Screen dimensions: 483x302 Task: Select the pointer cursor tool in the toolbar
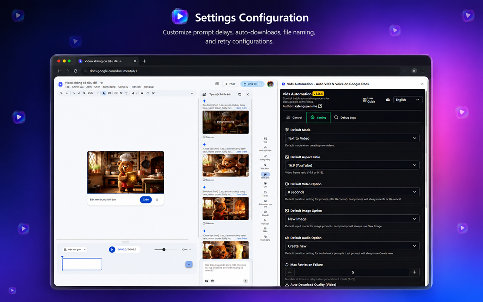(x=104, y=93)
